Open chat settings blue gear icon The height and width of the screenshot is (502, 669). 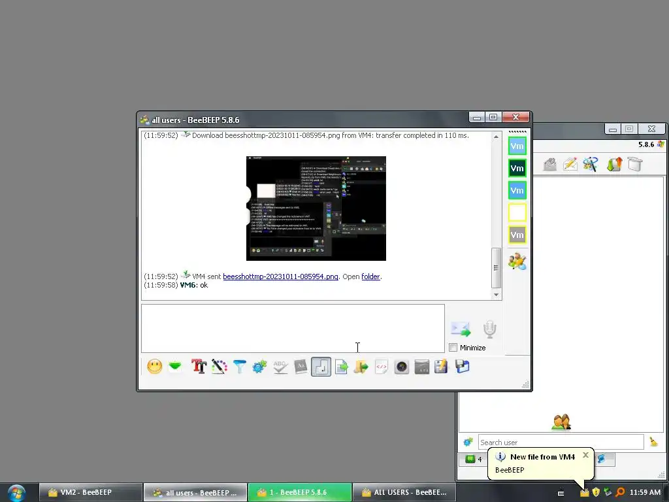(x=259, y=366)
